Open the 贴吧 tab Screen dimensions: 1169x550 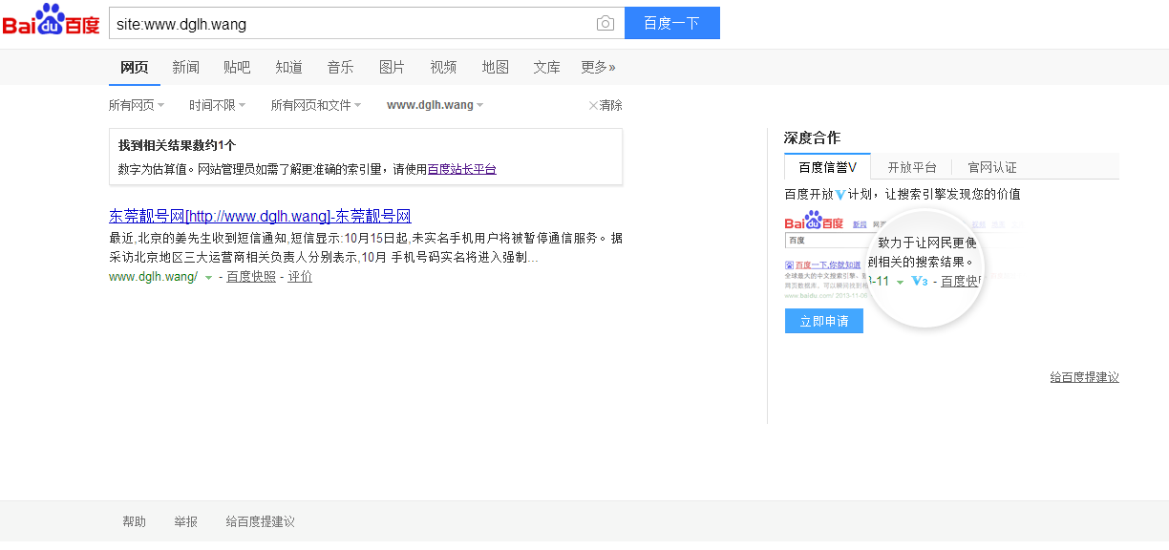click(237, 67)
